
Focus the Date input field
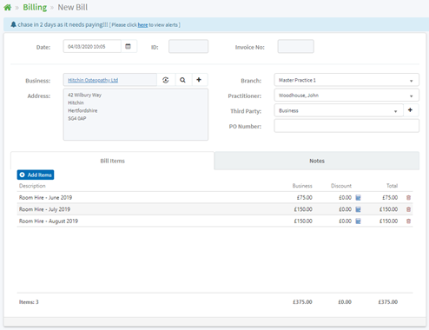[92, 46]
